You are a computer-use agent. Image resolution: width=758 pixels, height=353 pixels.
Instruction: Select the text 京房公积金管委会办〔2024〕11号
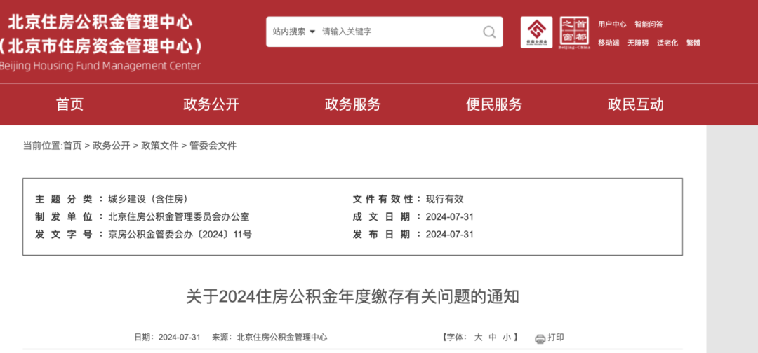pyautogui.click(x=180, y=235)
